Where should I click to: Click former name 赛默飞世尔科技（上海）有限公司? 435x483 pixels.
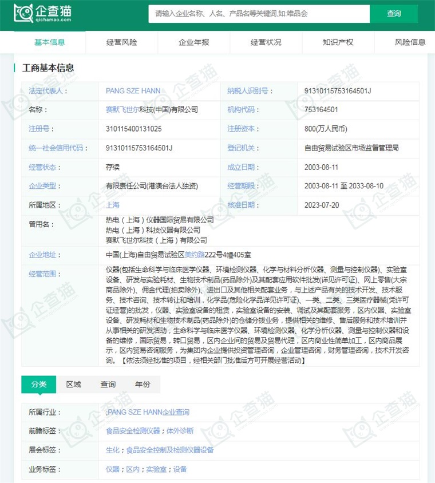pyautogui.click(x=156, y=240)
